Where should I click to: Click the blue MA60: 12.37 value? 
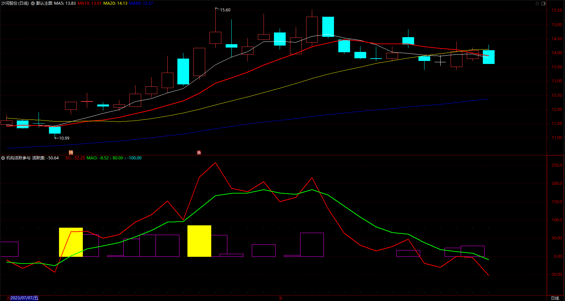pos(141,3)
